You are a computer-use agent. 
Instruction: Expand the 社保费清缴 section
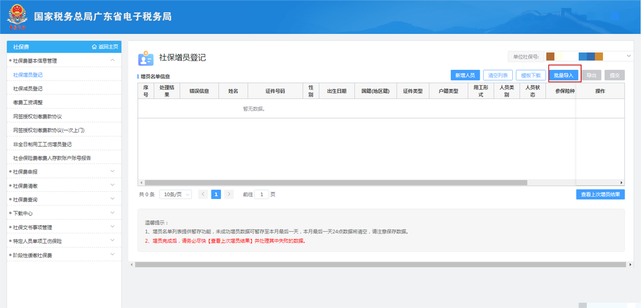[64, 185]
